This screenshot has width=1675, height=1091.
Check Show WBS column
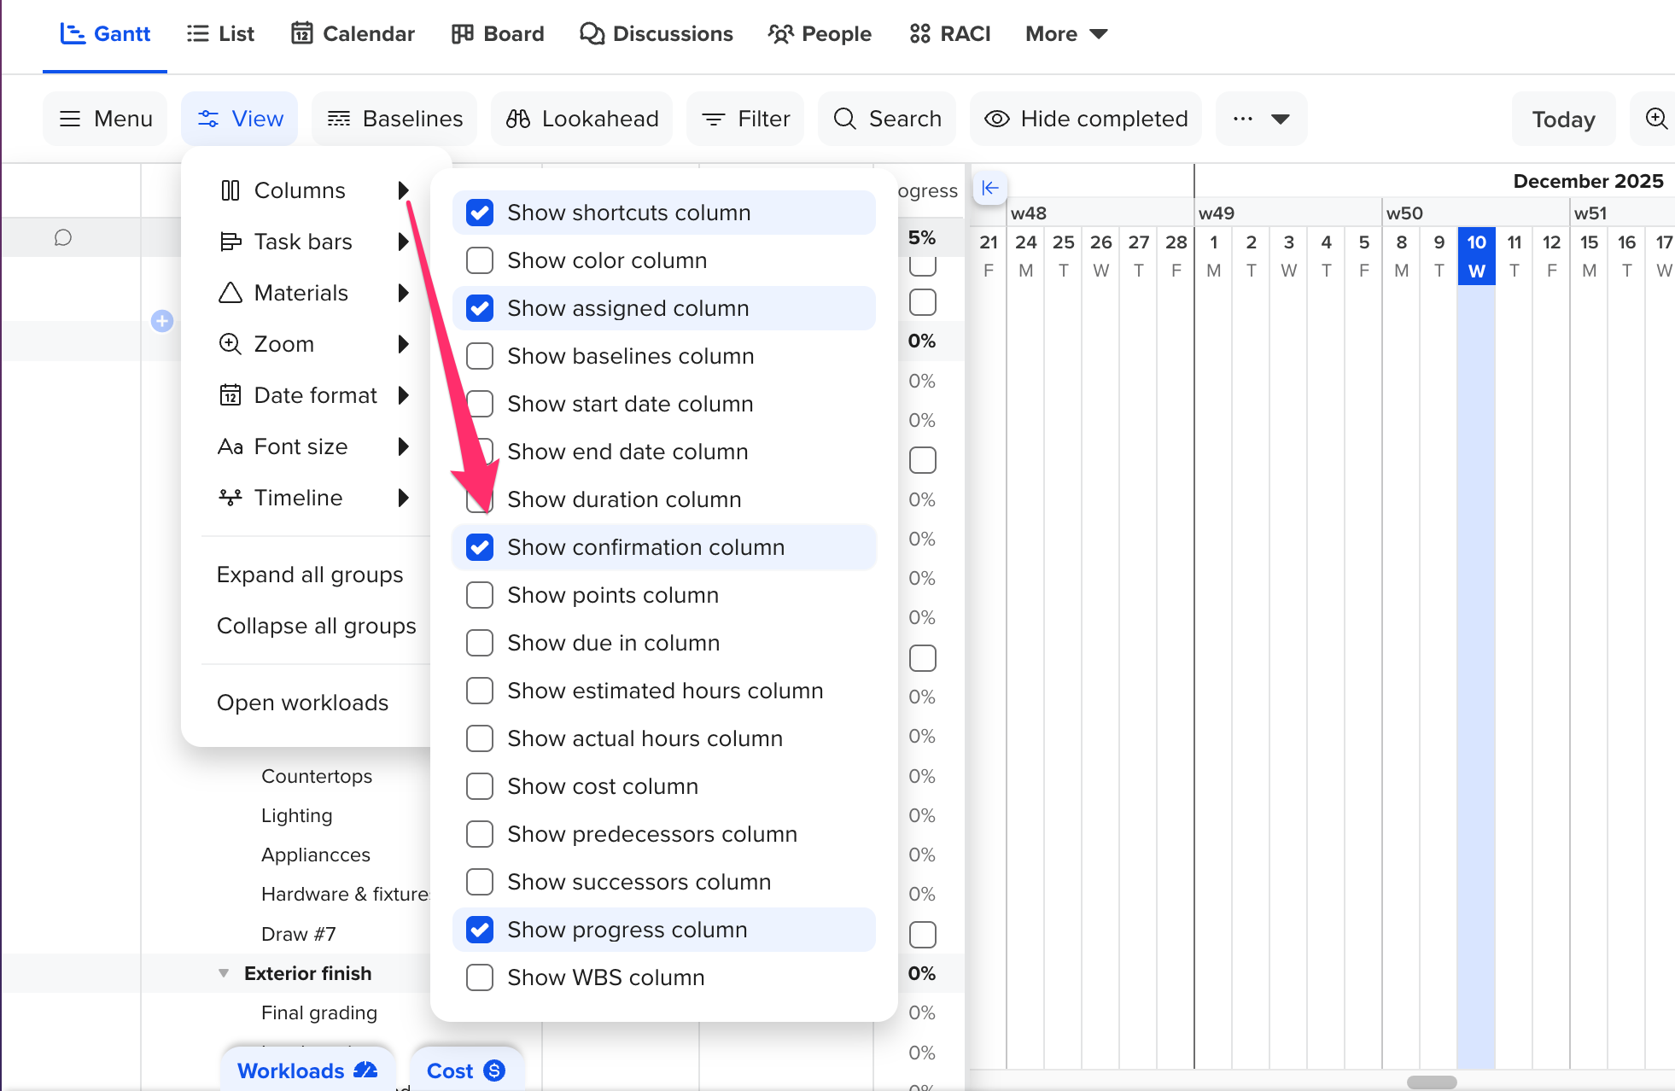tap(480, 977)
